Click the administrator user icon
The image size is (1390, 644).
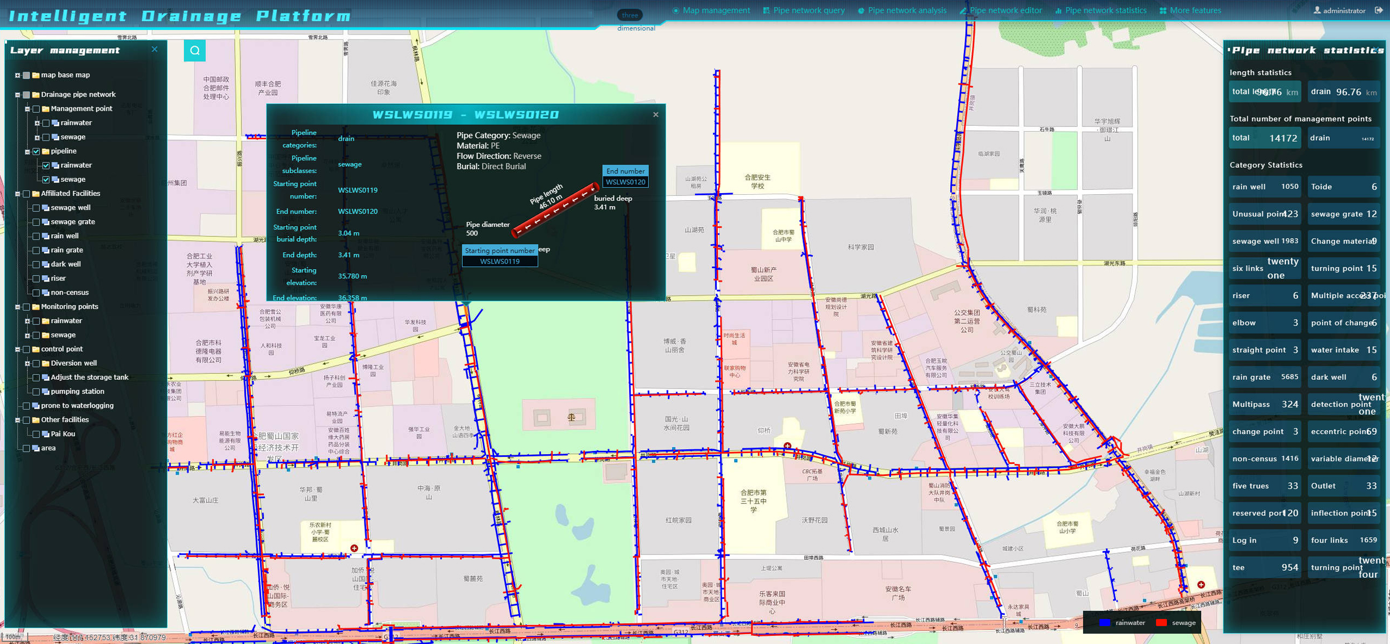pyautogui.click(x=1317, y=10)
